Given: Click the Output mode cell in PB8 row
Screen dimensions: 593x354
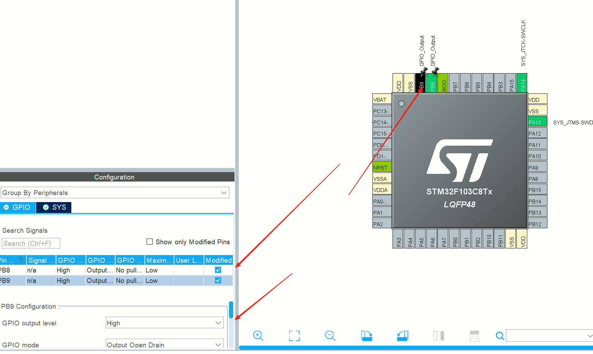Looking at the screenshot, I should 100,270.
